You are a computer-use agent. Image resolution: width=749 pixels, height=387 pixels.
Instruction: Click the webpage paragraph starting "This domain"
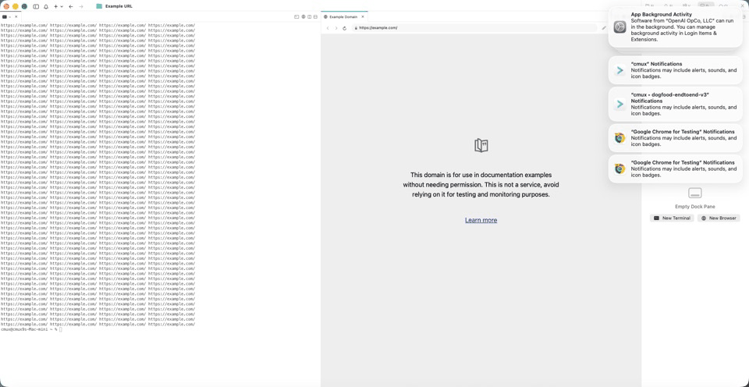point(481,184)
